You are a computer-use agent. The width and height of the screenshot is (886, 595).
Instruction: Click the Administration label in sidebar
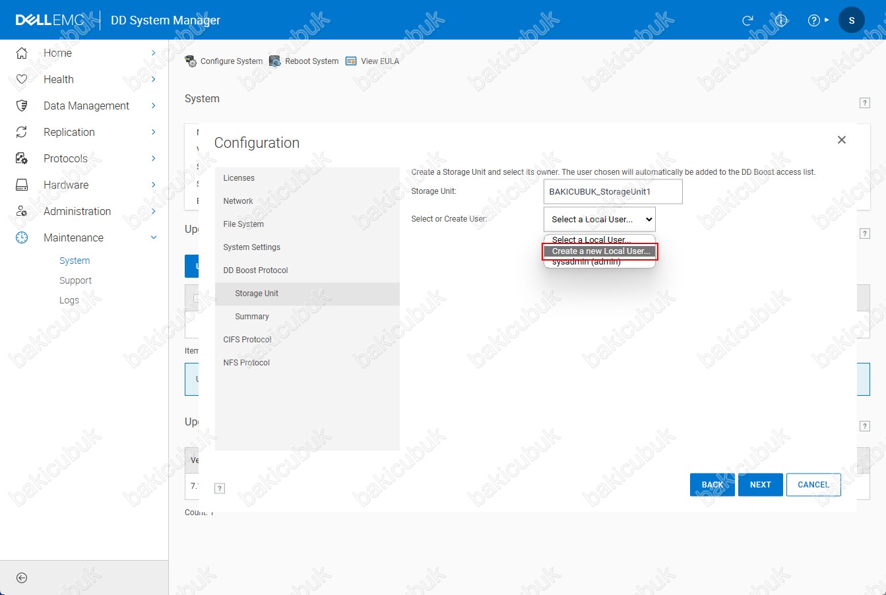pos(77,211)
